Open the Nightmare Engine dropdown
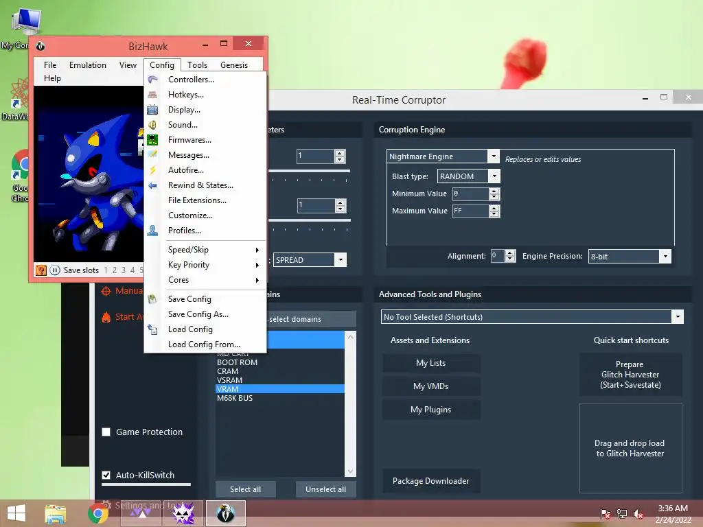Screen dimensions: 703x527 [493, 156]
